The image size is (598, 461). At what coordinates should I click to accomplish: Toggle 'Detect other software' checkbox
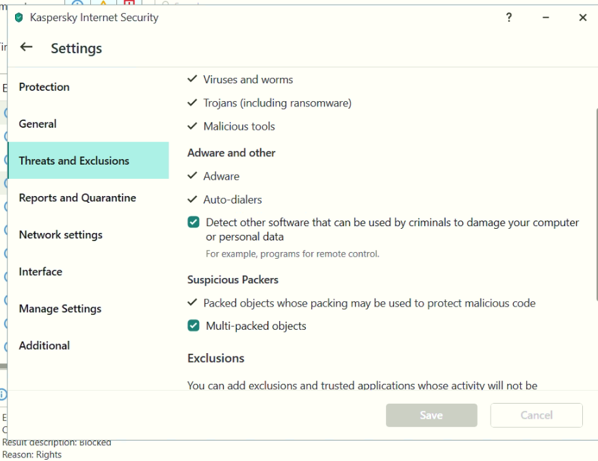coord(194,223)
